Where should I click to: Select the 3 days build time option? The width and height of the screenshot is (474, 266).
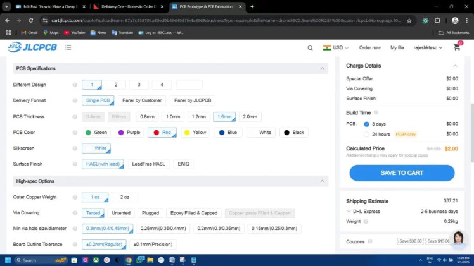(x=367, y=124)
